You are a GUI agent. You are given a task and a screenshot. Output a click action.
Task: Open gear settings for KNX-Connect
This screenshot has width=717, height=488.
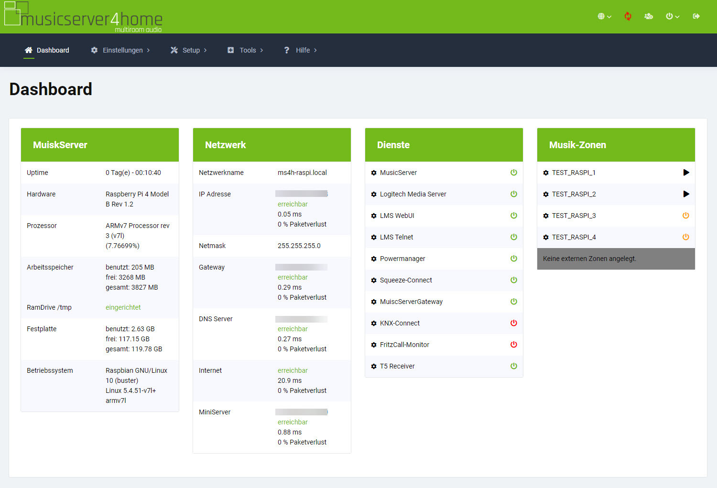tap(374, 324)
